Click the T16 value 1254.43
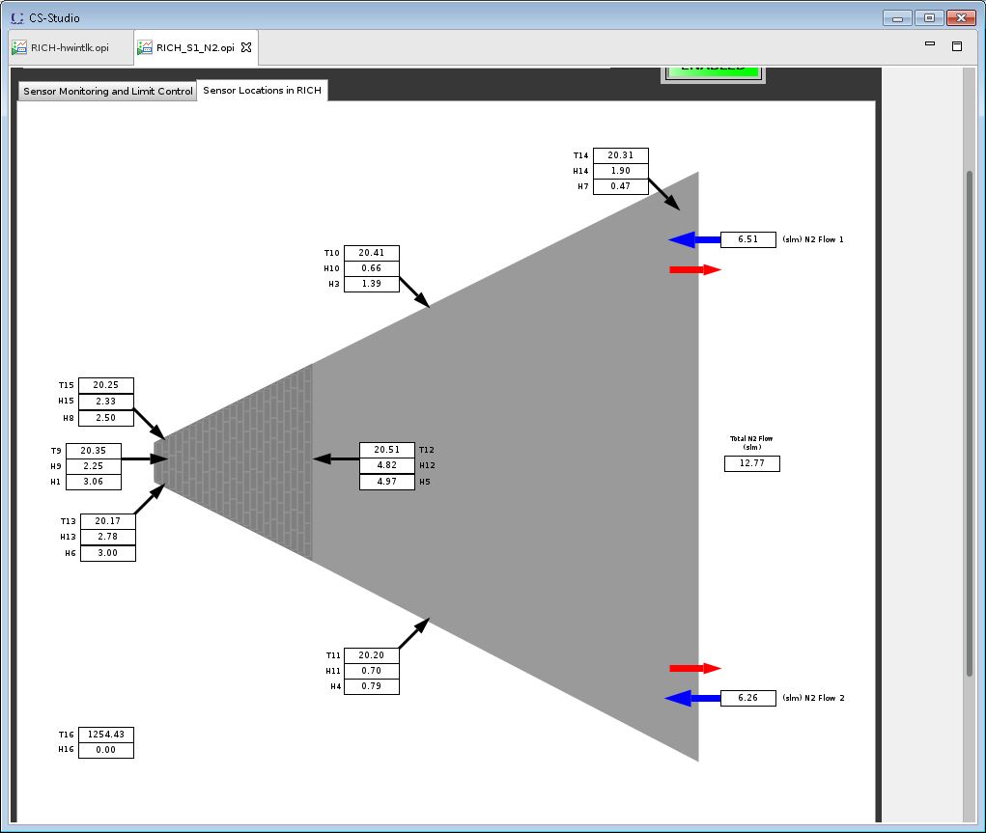The width and height of the screenshot is (986, 833). [106, 735]
